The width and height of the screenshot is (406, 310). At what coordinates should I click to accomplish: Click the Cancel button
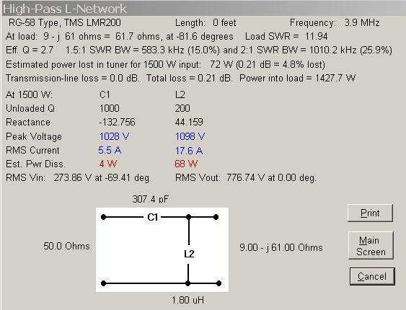click(x=372, y=276)
